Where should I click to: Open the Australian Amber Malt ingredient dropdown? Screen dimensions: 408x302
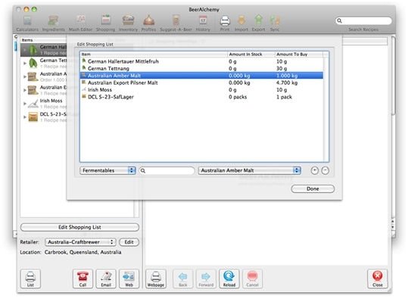(250, 170)
